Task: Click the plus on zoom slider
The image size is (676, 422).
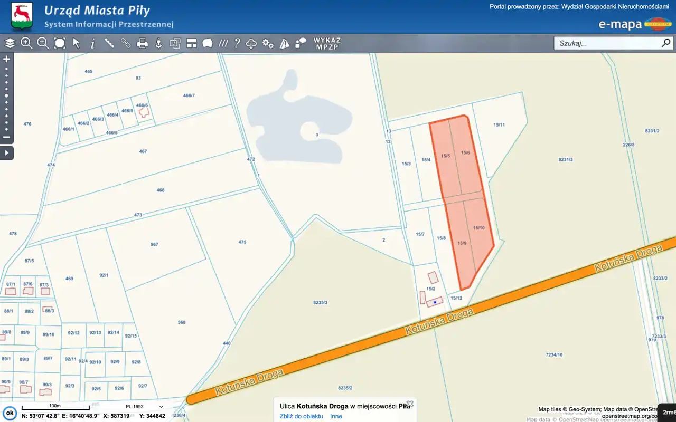Action: [7, 59]
